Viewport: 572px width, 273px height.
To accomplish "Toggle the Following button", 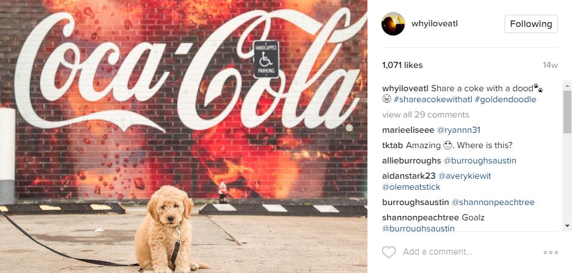I will 531,24.
